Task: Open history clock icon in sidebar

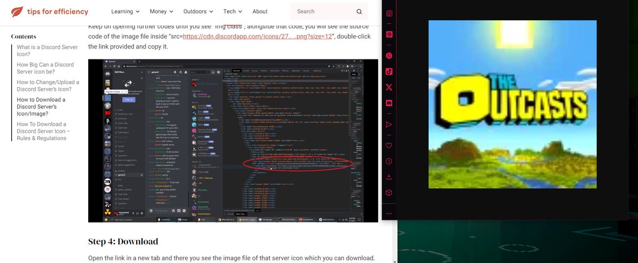Action: click(x=389, y=161)
